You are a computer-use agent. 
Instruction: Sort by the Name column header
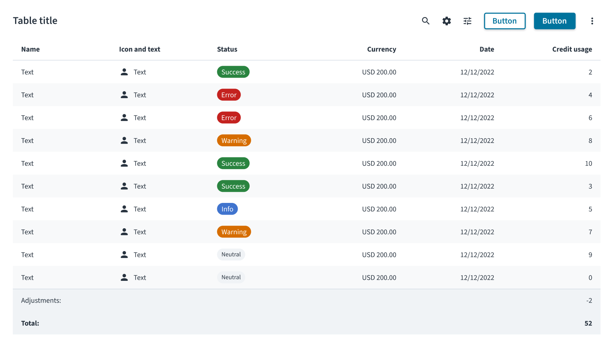pyautogui.click(x=31, y=49)
